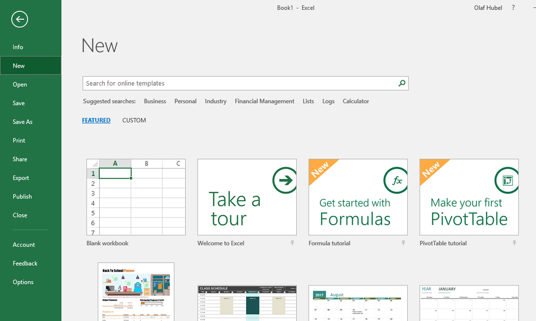Open the Export page
536x321 pixels.
tap(31, 178)
